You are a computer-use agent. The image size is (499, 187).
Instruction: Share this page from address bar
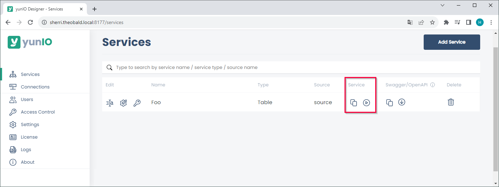click(x=421, y=22)
